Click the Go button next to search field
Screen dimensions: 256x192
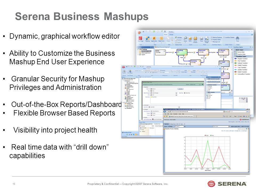click(185, 126)
